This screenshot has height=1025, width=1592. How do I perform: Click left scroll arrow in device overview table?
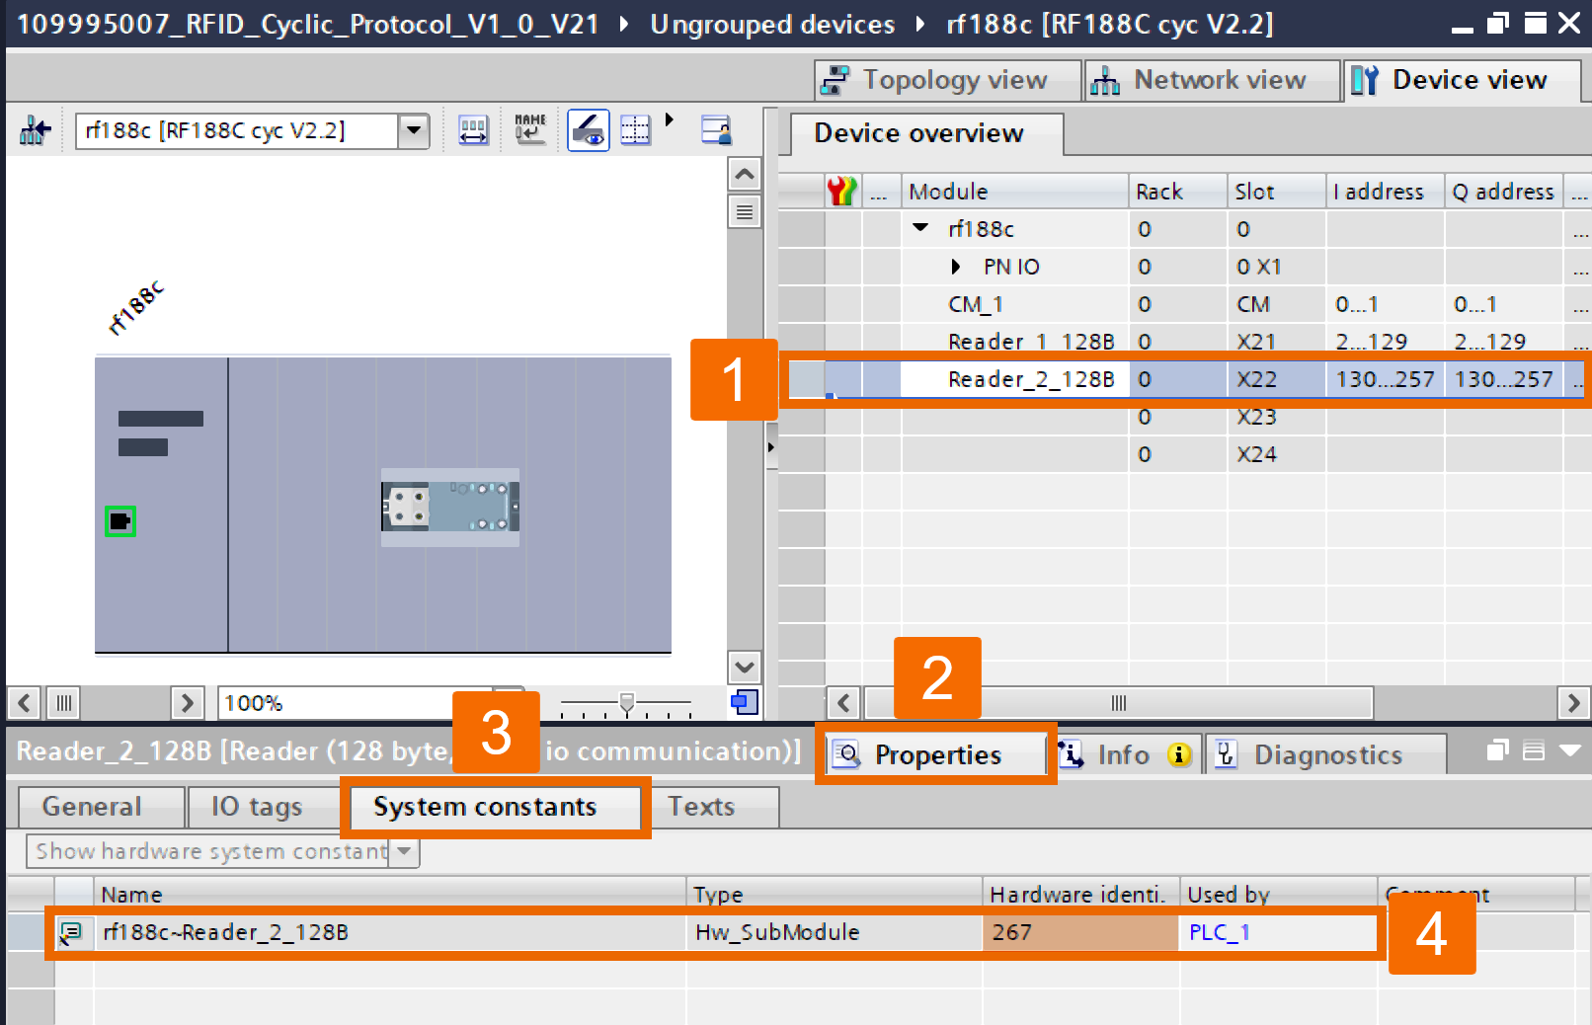coord(843,703)
